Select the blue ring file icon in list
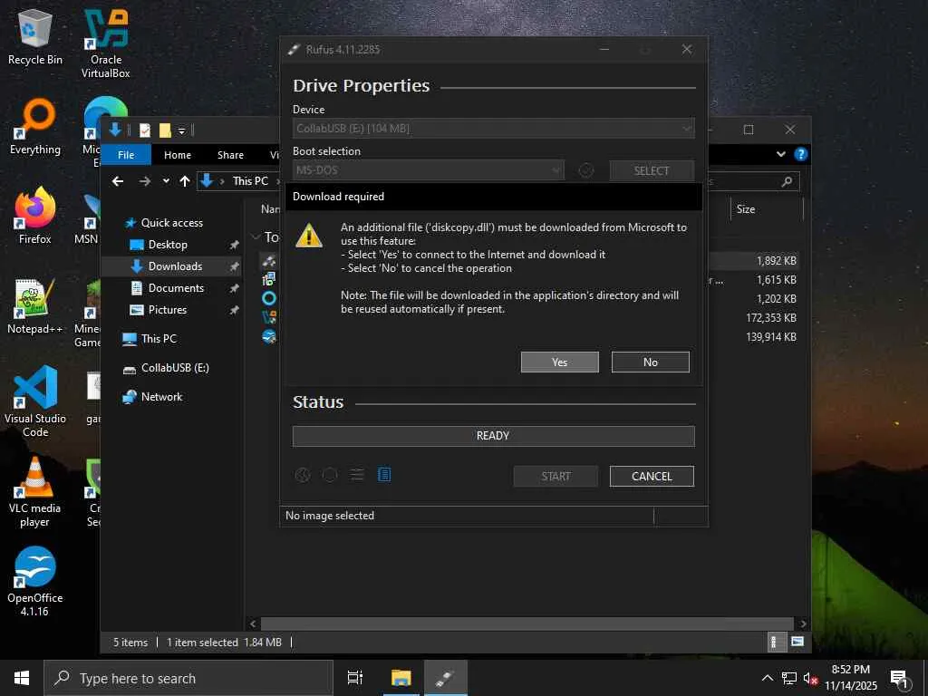This screenshot has height=696, width=928. pos(269,298)
